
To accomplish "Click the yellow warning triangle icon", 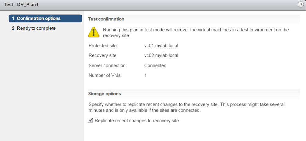I will [94, 32].
